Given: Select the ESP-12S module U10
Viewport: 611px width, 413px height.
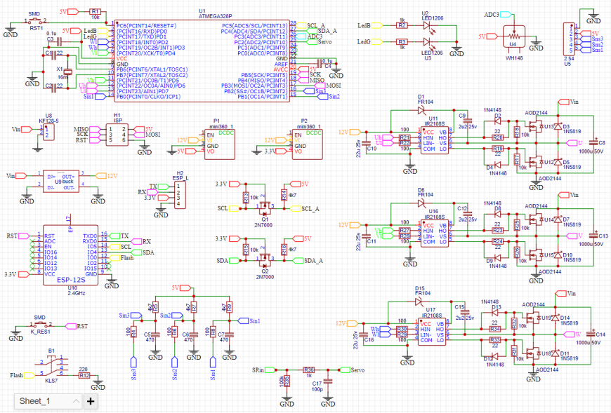Looking at the screenshot, I should [70, 255].
